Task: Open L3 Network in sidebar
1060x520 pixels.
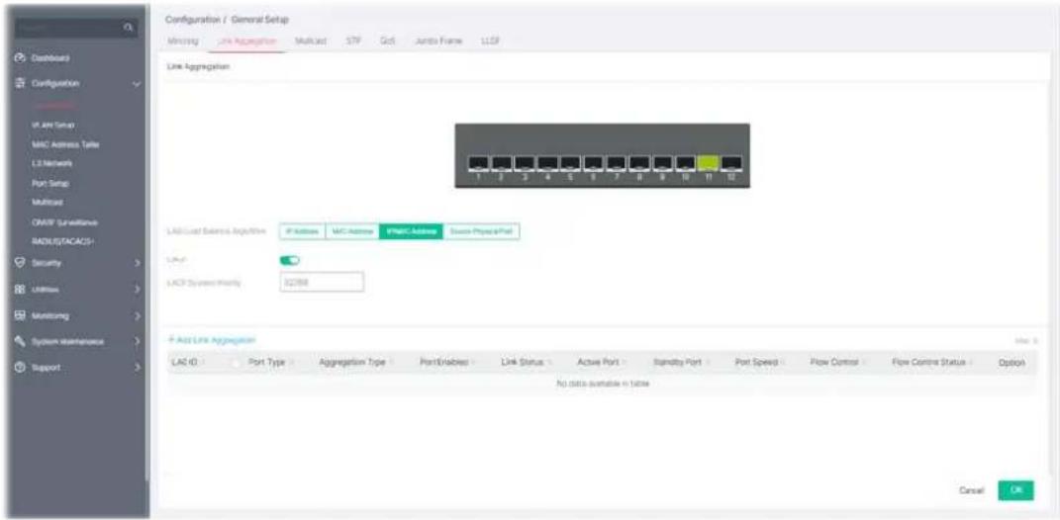Action: pyautogui.click(x=51, y=163)
